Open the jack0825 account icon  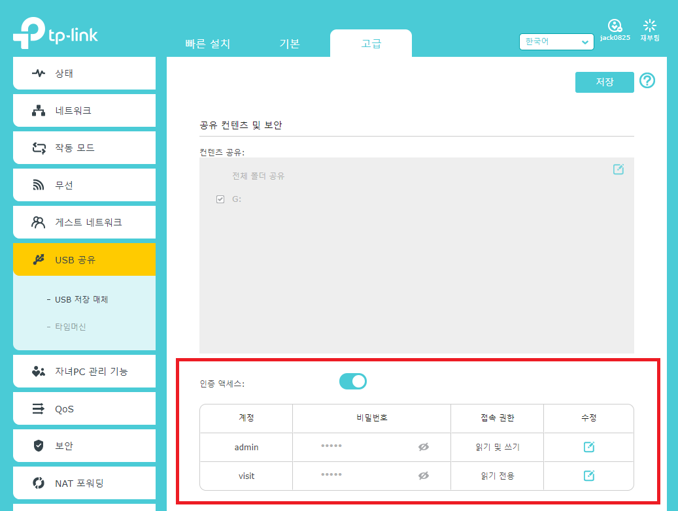coord(615,25)
